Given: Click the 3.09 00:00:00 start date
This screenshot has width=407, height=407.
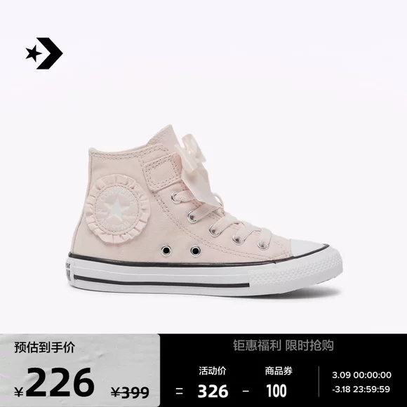Looking at the screenshot, I should (x=361, y=375).
